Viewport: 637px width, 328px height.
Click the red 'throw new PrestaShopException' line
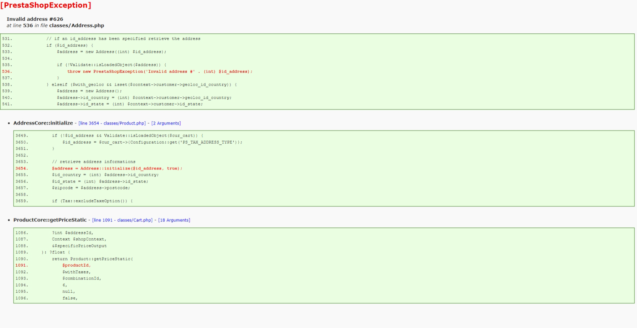click(160, 72)
